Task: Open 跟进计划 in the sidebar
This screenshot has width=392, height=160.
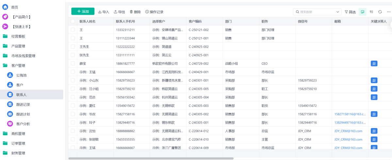Action: click(23, 114)
